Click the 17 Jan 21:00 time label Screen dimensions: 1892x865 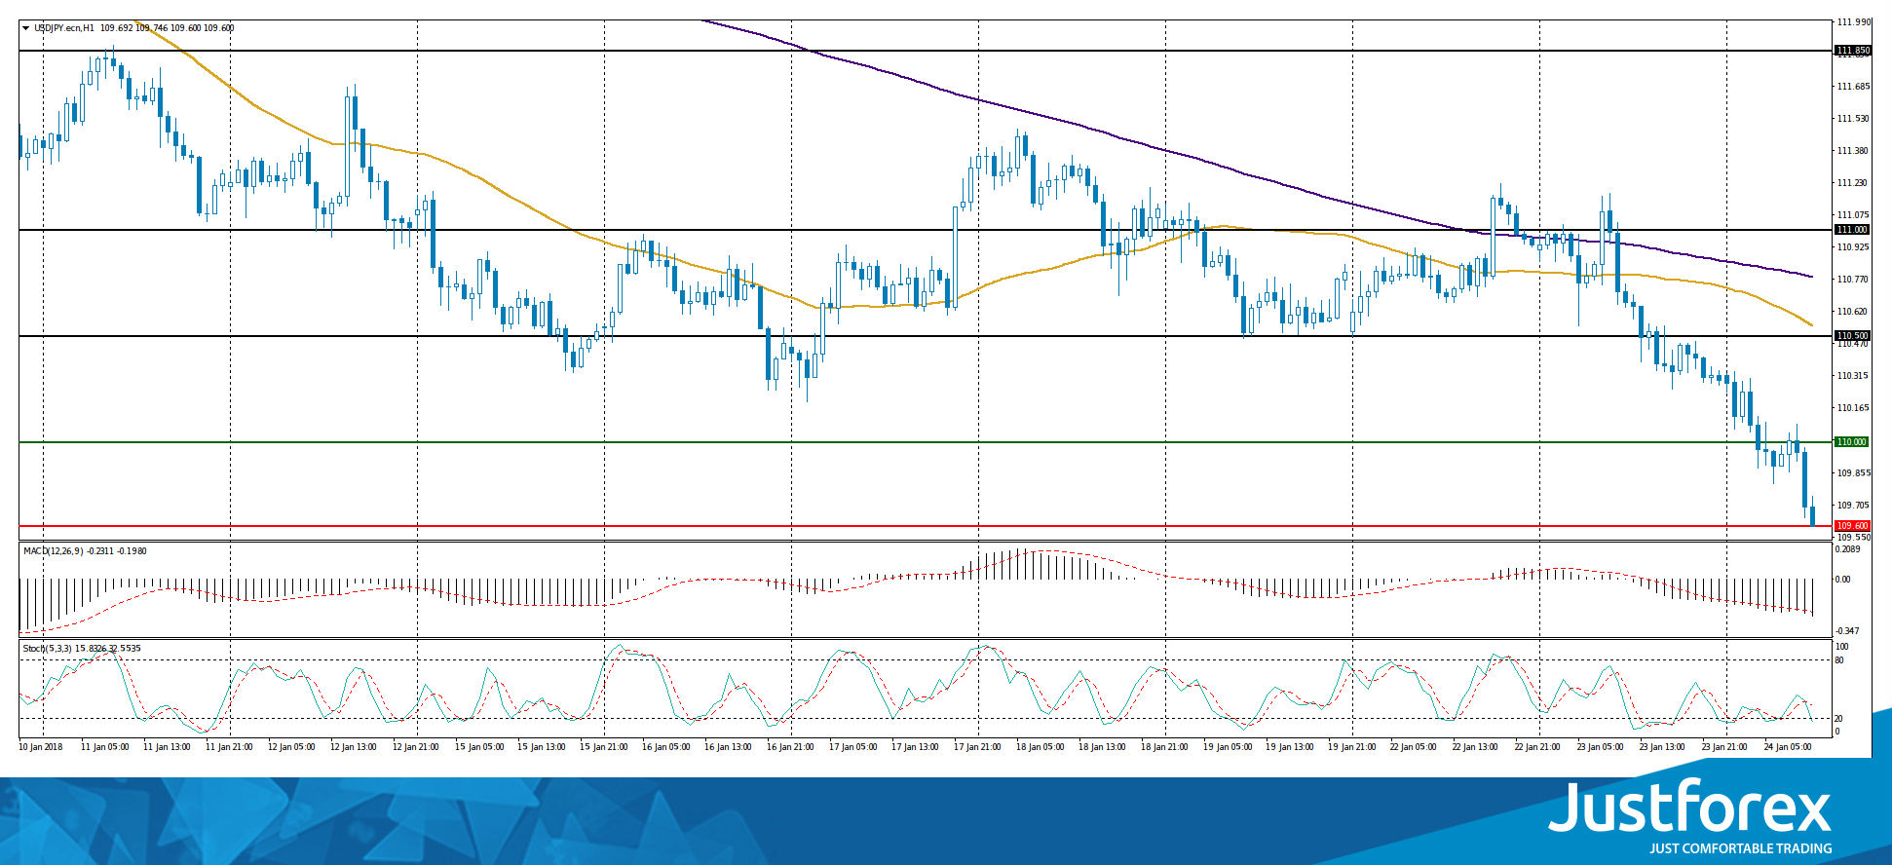(x=977, y=747)
